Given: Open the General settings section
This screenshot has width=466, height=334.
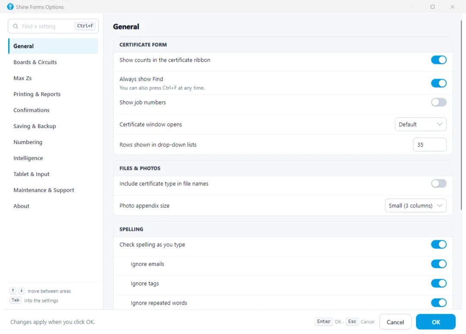Looking at the screenshot, I should pyautogui.click(x=53, y=46).
